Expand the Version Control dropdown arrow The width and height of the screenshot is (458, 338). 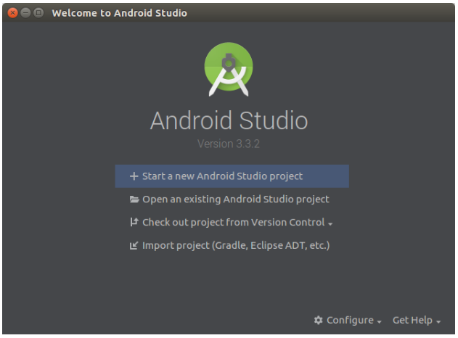[x=330, y=223]
